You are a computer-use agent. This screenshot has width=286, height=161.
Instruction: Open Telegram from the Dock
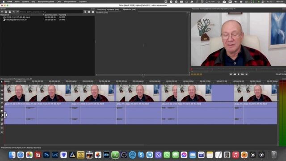150,155
